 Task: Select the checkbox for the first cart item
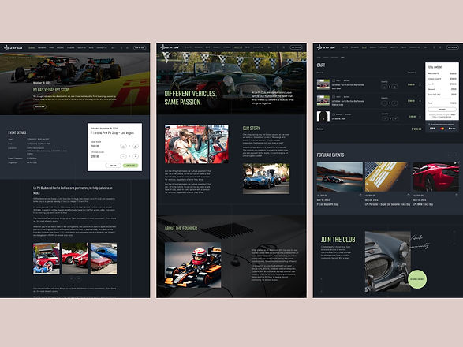click(x=334, y=80)
